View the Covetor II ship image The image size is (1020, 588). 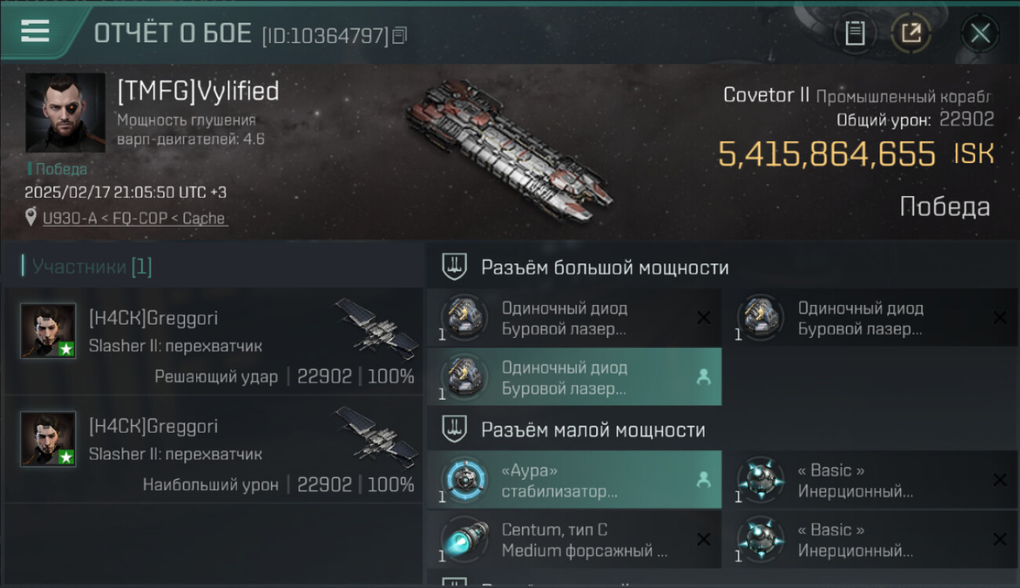tap(510, 149)
